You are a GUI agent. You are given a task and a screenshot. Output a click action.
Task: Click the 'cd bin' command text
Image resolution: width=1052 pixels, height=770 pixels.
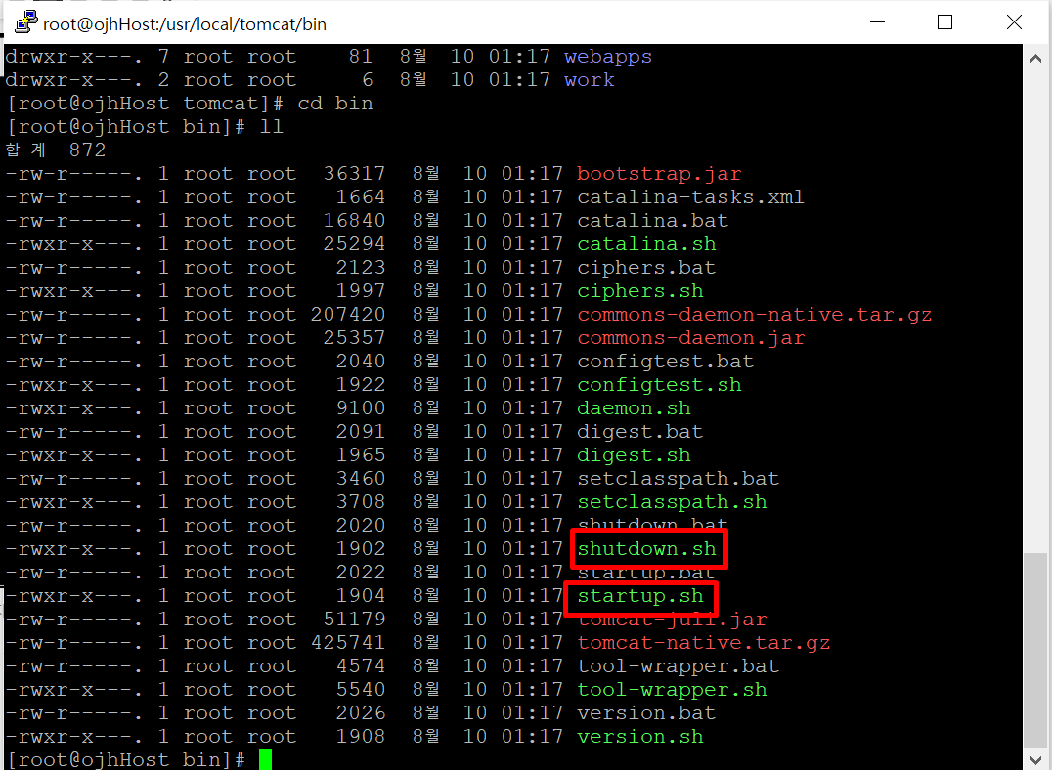(334, 104)
